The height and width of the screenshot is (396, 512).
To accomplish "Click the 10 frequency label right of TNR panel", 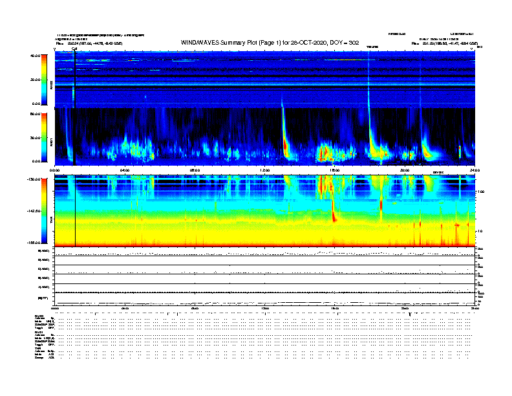I will coord(480,231).
